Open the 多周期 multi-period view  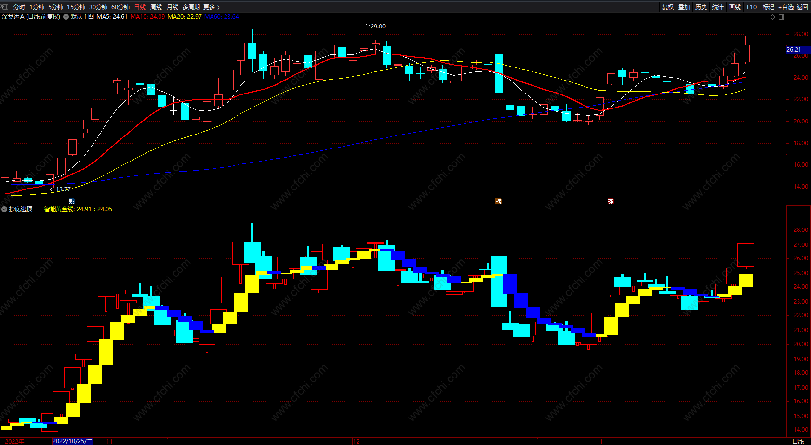(191, 7)
